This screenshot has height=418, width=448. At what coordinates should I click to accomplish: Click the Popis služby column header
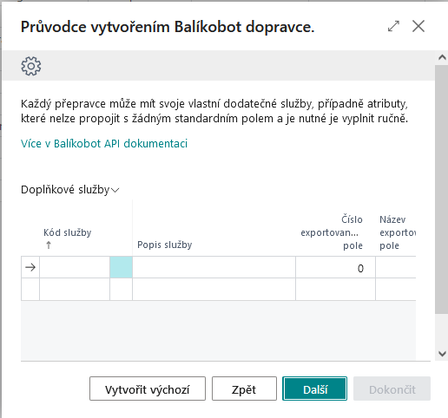[x=165, y=245]
